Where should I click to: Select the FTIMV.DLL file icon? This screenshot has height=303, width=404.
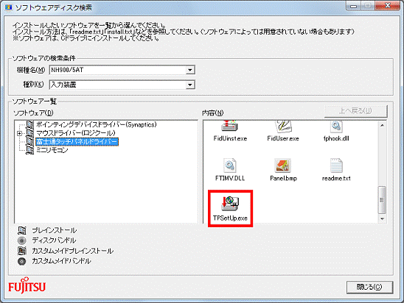point(230,165)
